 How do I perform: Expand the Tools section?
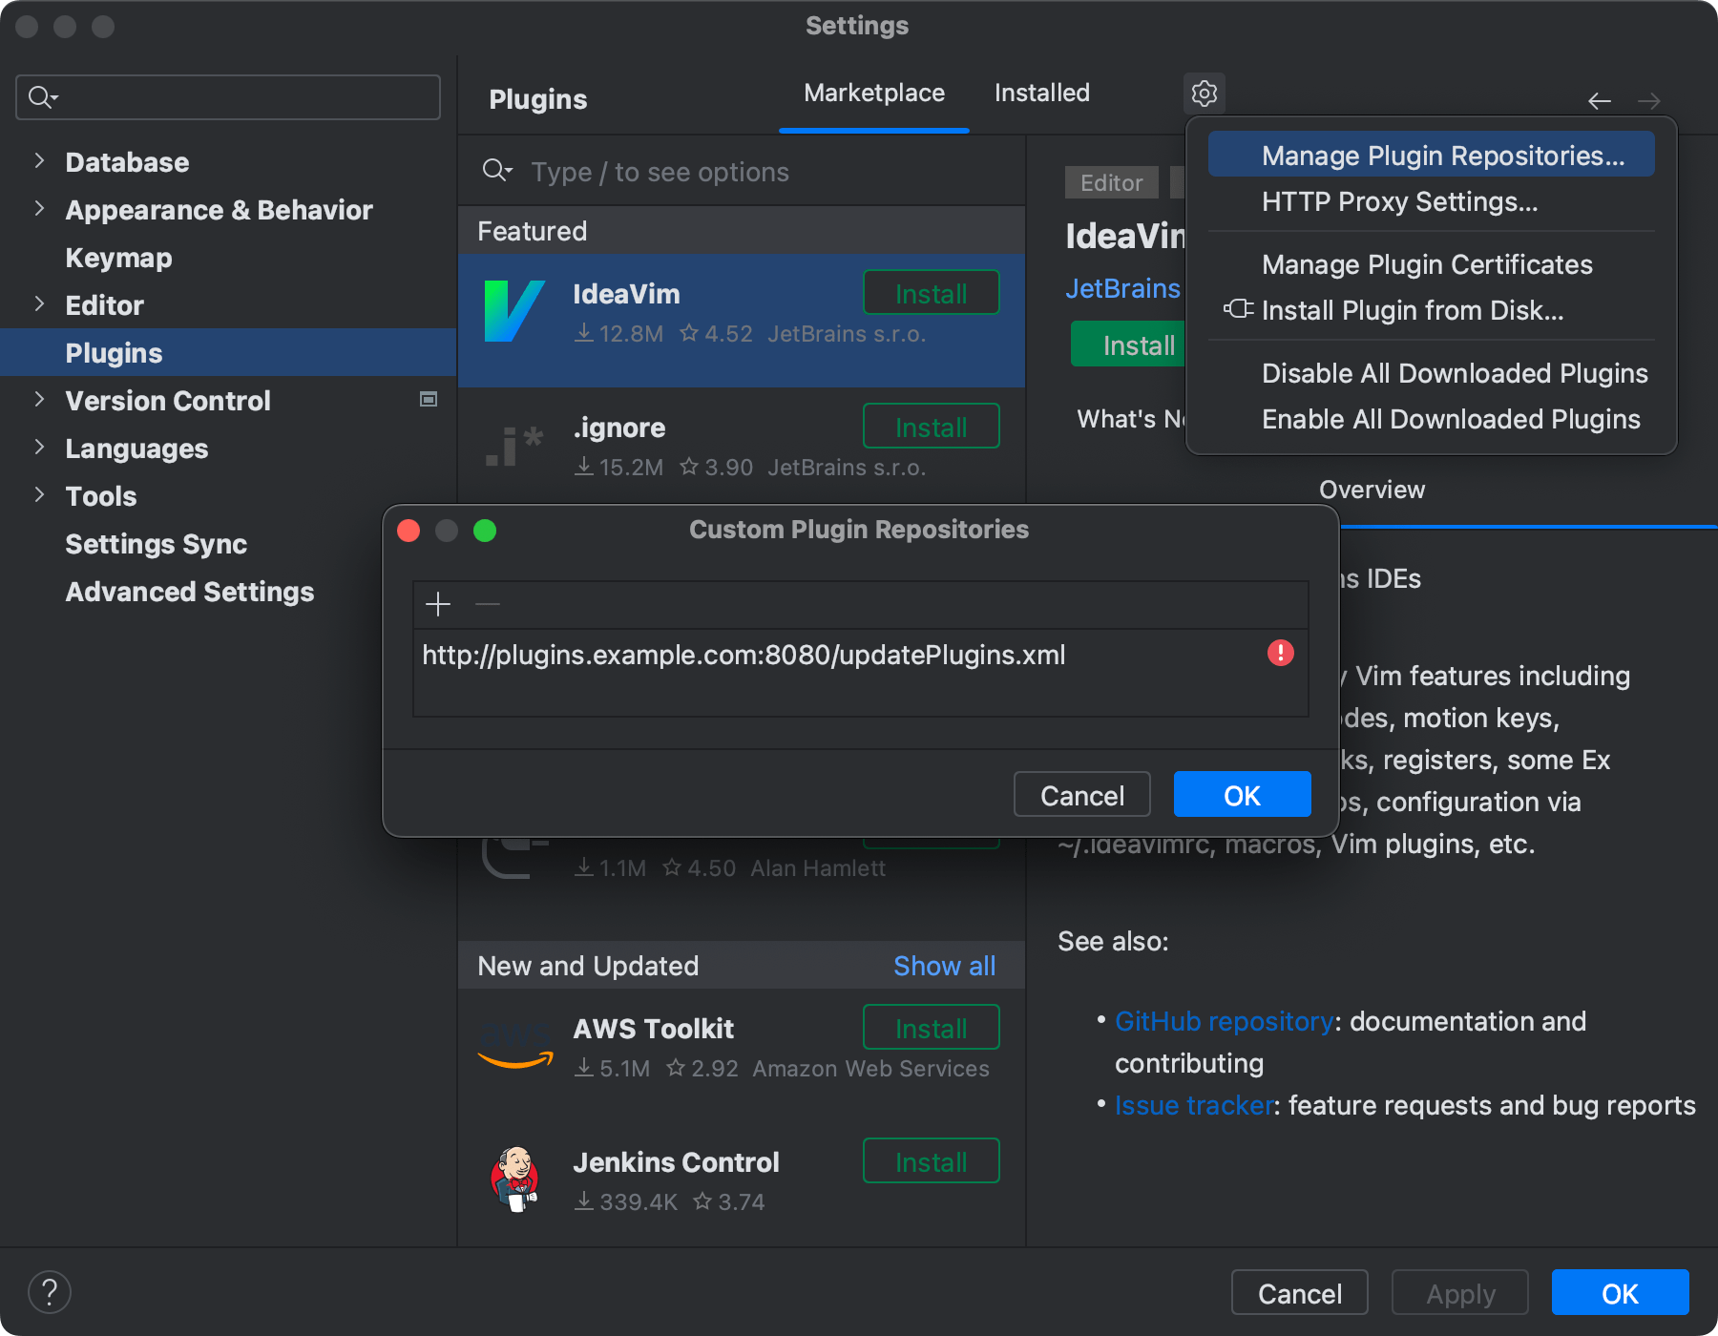(x=39, y=495)
